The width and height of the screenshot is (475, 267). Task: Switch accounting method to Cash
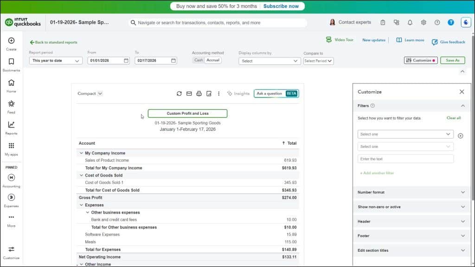[x=198, y=60]
